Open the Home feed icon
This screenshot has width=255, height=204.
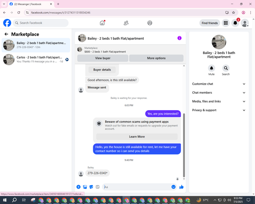tap(102, 23)
